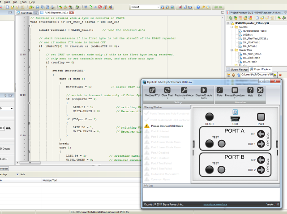Click the Start Page tab's close icon
Screen dimensions: 287x214
[x=36, y=13]
